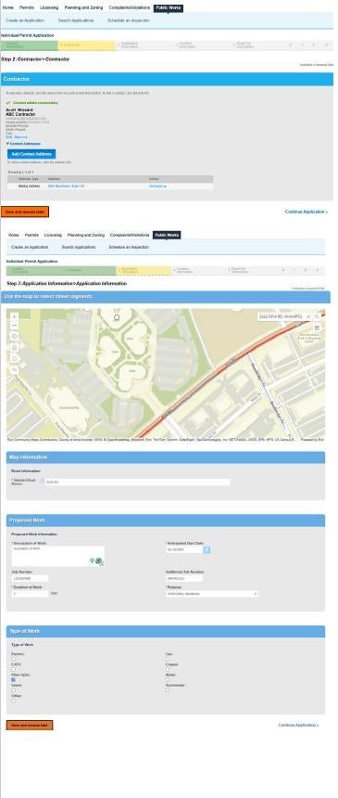Viewport: 338px width, 798px height.
Task: Open the Purpose dropdown
Action: 212,594
